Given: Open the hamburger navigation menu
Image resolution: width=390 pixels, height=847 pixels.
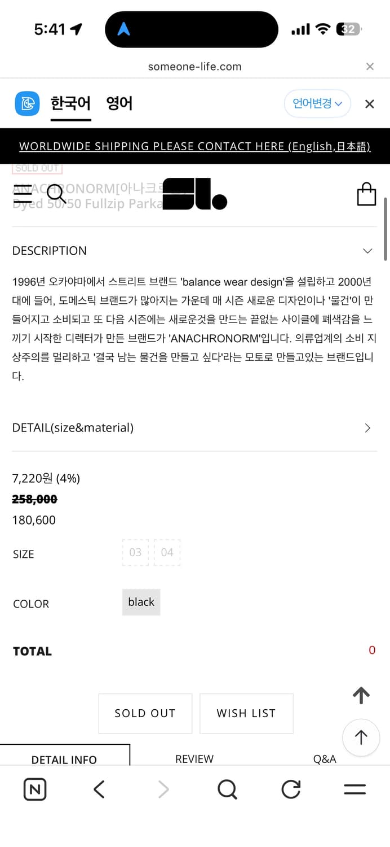Looking at the screenshot, I should point(24,194).
